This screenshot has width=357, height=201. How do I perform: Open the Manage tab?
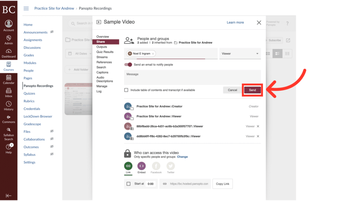click(102, 86)
